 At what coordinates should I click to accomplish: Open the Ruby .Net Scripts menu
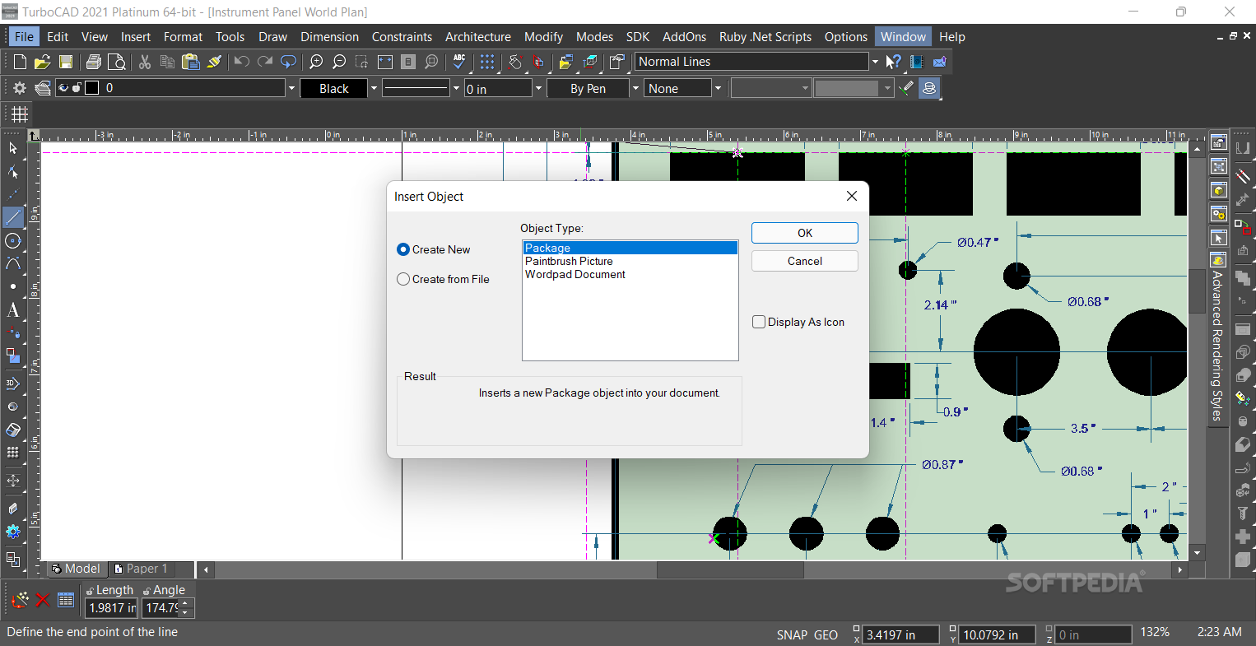[765, 36]
